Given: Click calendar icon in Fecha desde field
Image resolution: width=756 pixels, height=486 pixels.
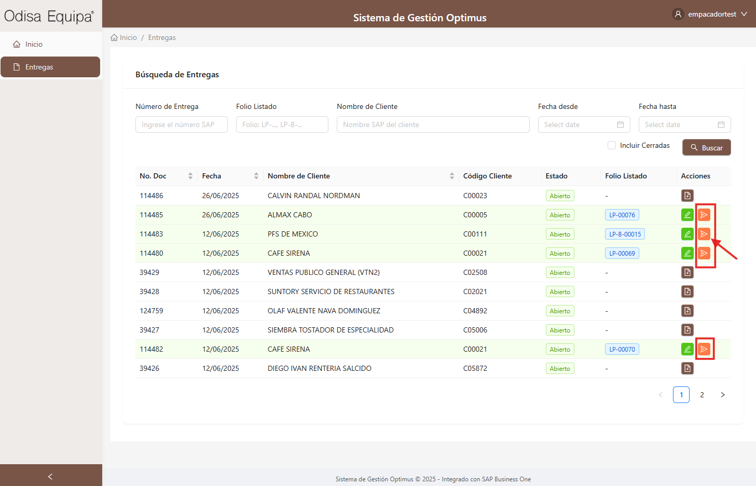Looking at the screenshot, I should (620, 124).
